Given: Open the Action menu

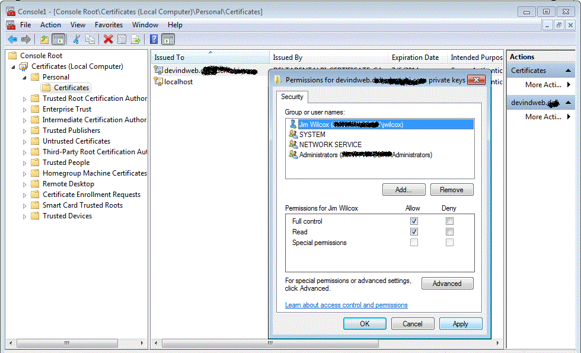Looking at the screenshot, I should pyautogui.click(x=50, y=25).
